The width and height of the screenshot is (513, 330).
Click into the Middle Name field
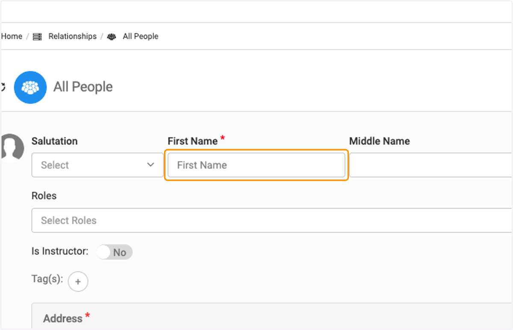click(x=431, y=165)
